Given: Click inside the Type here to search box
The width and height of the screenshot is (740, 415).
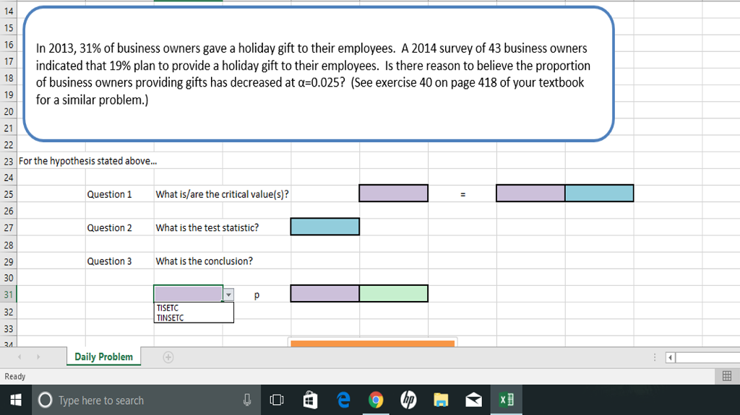Looking at the screenshot, I should click(x=146, y=401).
